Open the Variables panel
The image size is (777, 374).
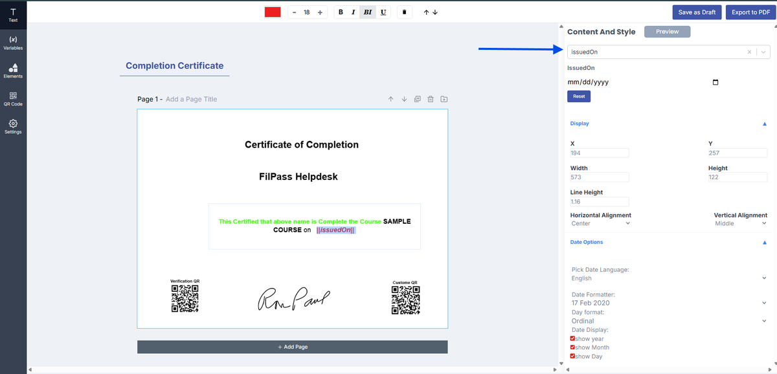pyautogui.click(x=13, y=43)
